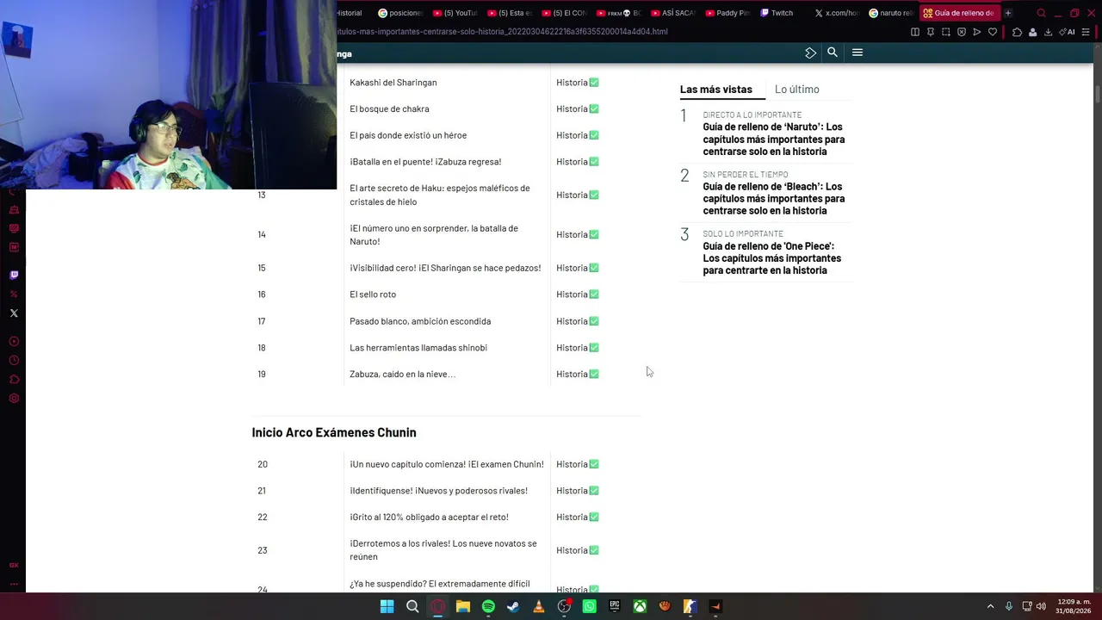This screenshot has height=620, width=1102.
Task: Switch to the YouTube browser tab
Action: 455,13
